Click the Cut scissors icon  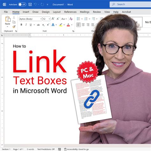coord(14,18)
